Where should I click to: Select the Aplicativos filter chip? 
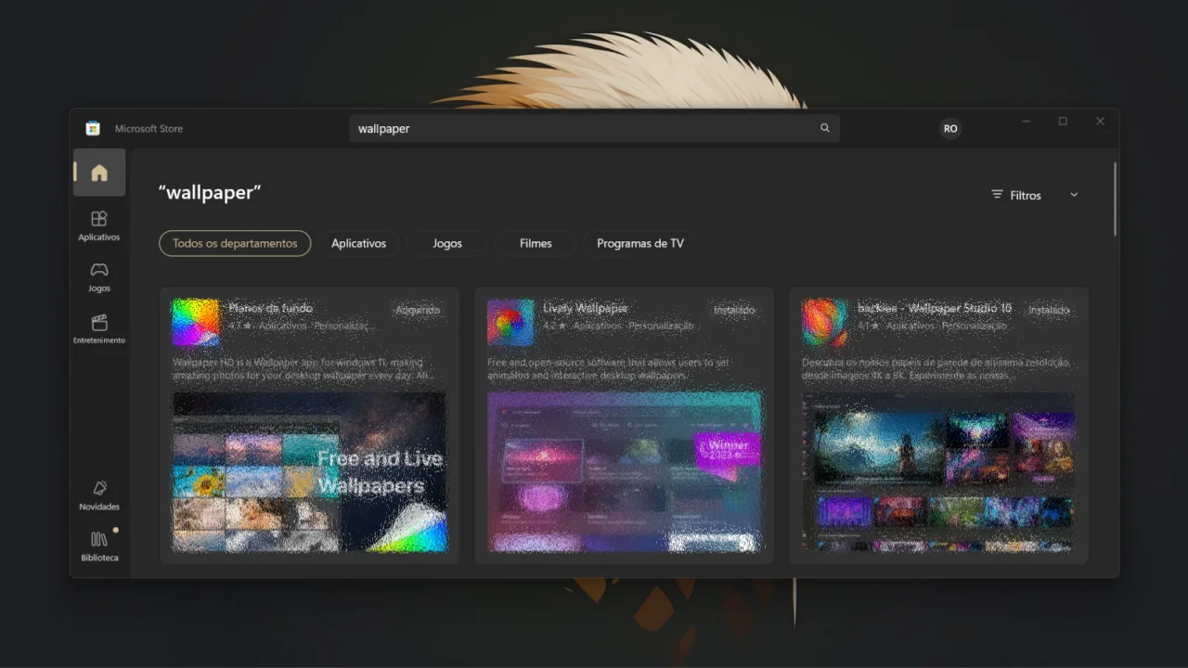tap(359, 243)
